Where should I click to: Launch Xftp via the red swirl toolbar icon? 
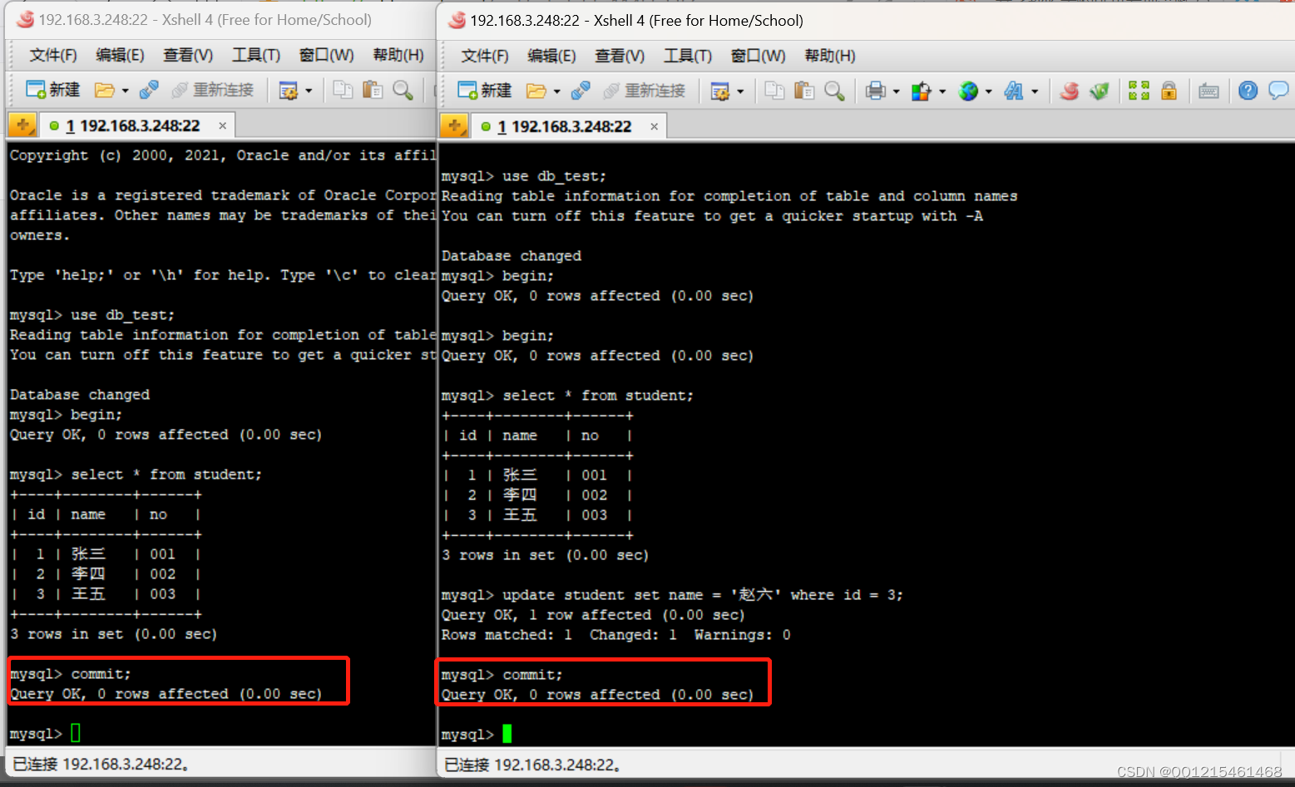click(1070, 91)
